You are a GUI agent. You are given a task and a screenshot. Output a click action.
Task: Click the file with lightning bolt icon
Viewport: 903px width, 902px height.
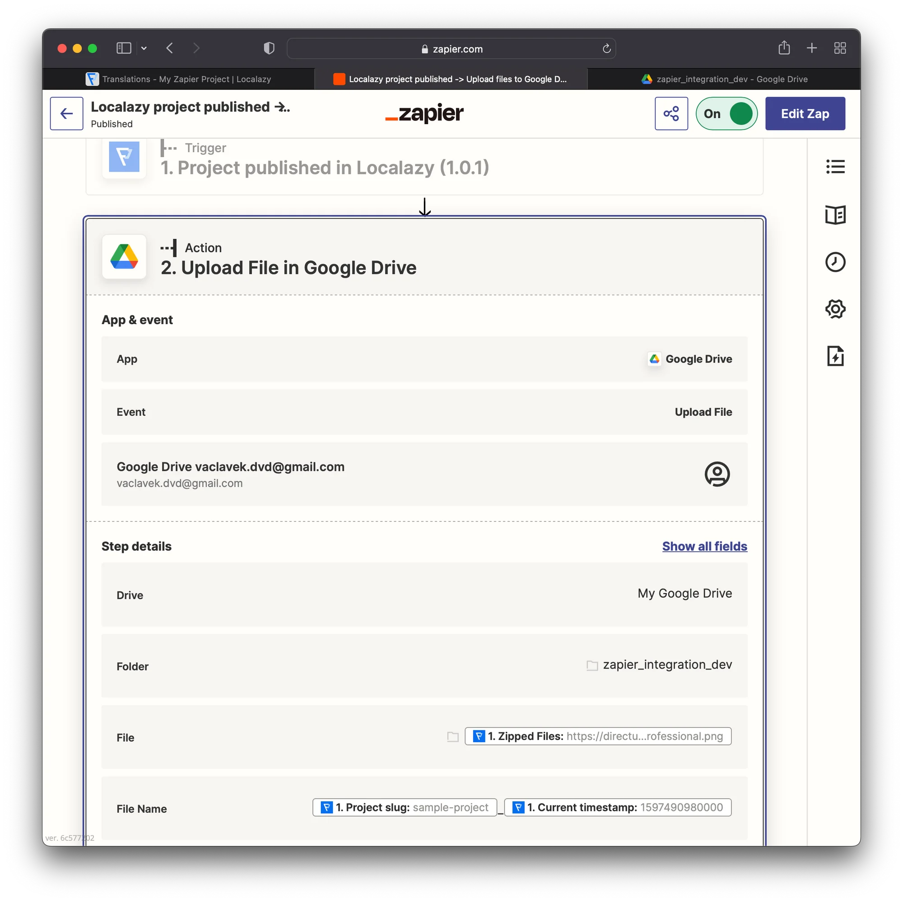(x=835, y=356)
